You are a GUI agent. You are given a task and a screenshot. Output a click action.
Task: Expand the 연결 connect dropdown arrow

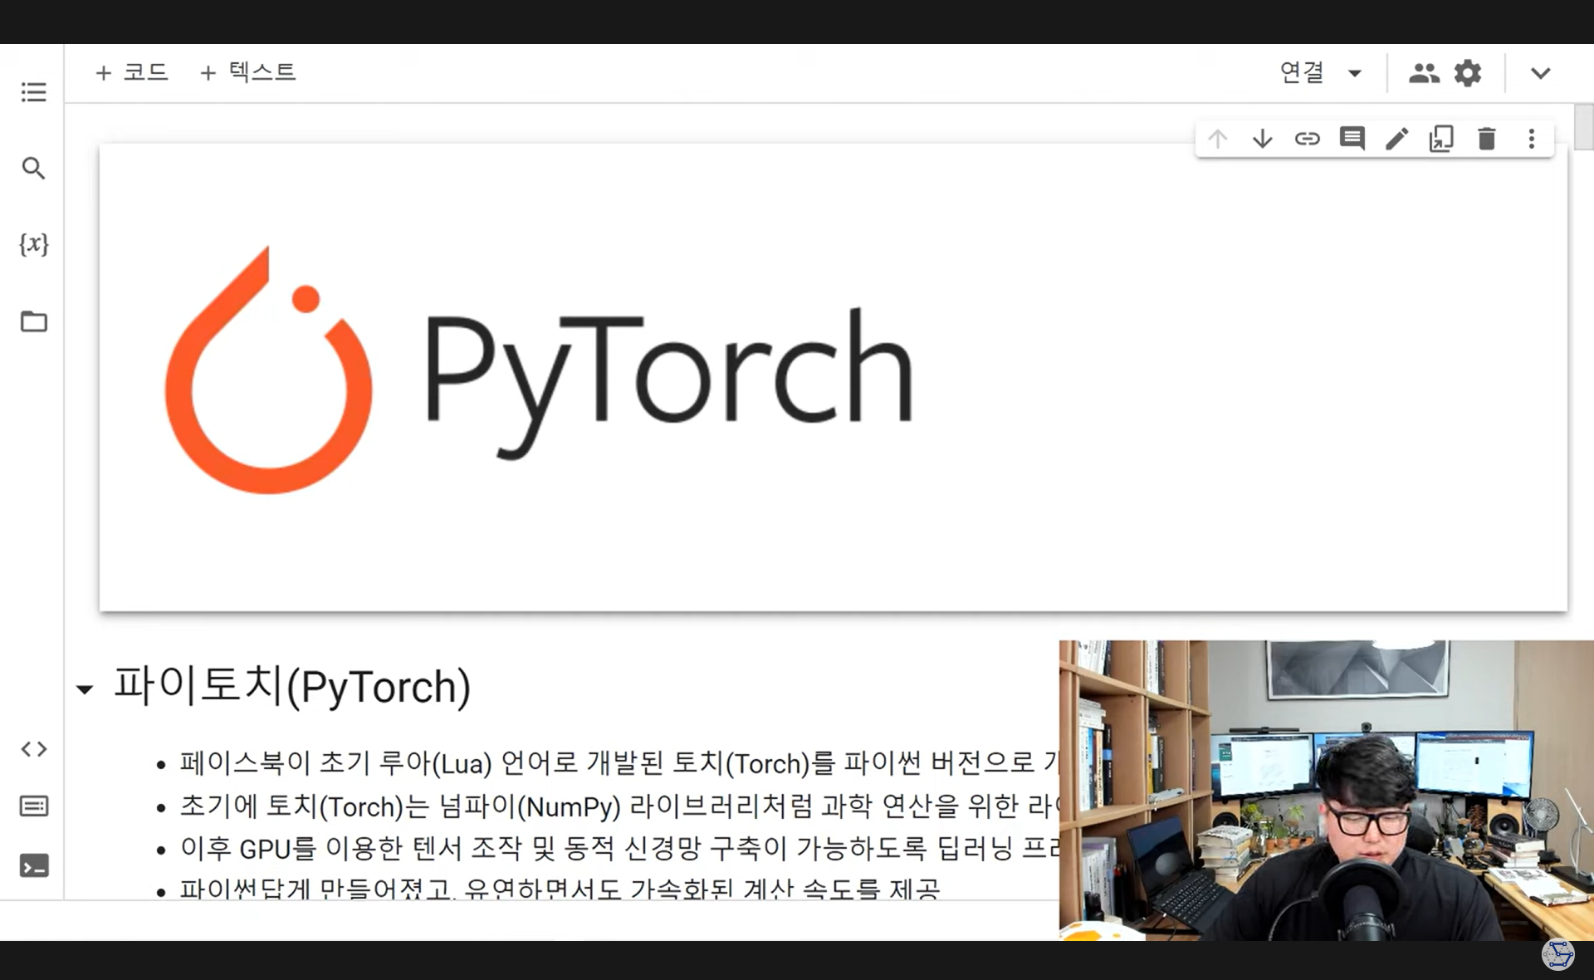[1355, 73]
